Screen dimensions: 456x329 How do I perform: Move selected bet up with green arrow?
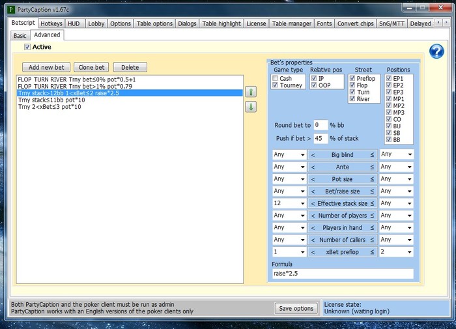point(250,93)
